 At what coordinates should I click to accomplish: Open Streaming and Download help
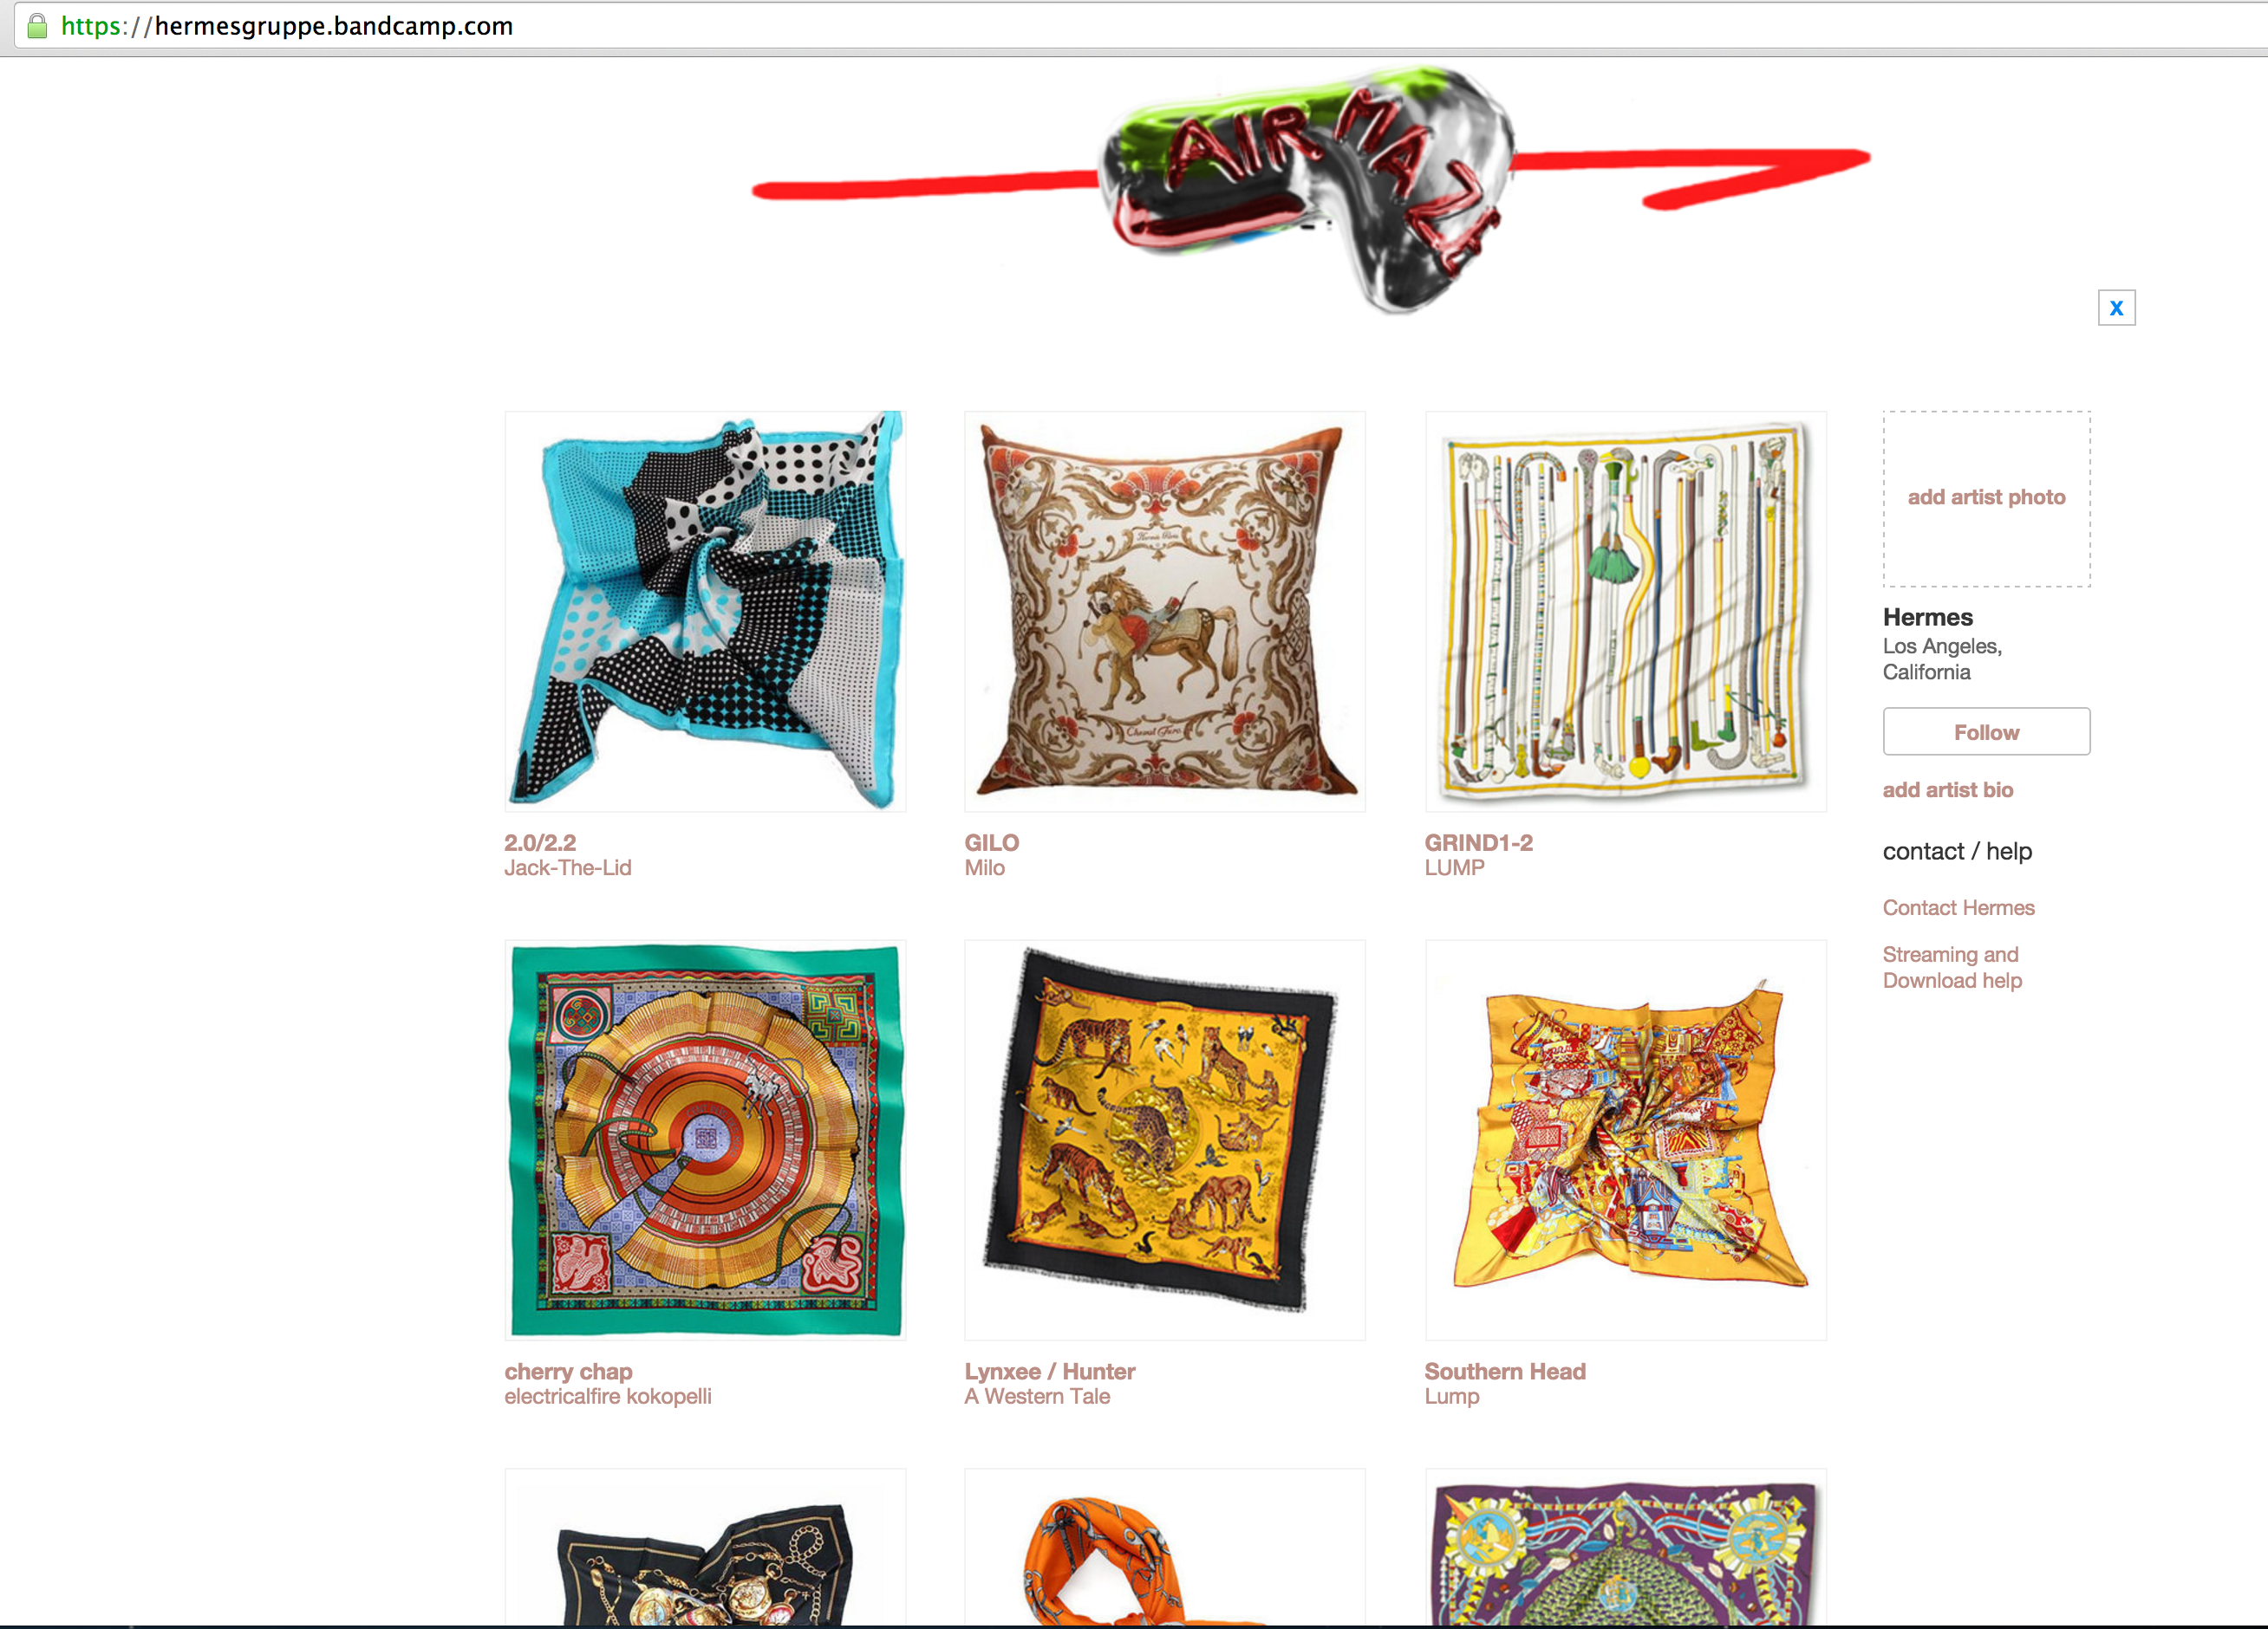(1952, 967)
